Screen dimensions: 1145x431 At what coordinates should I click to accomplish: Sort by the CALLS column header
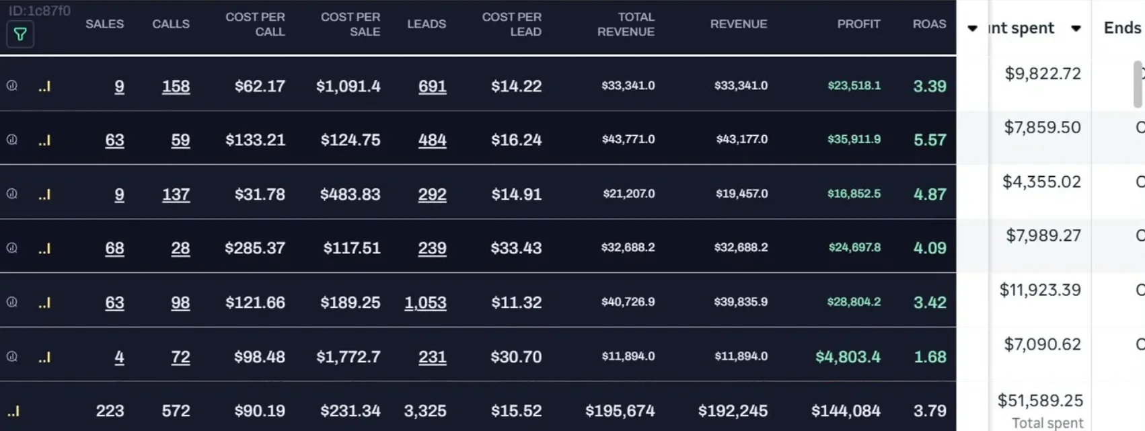[x=171, y=24]
